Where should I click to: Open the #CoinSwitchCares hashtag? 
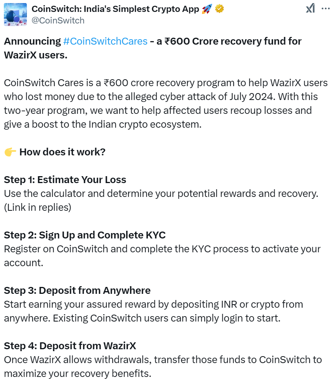105,41
